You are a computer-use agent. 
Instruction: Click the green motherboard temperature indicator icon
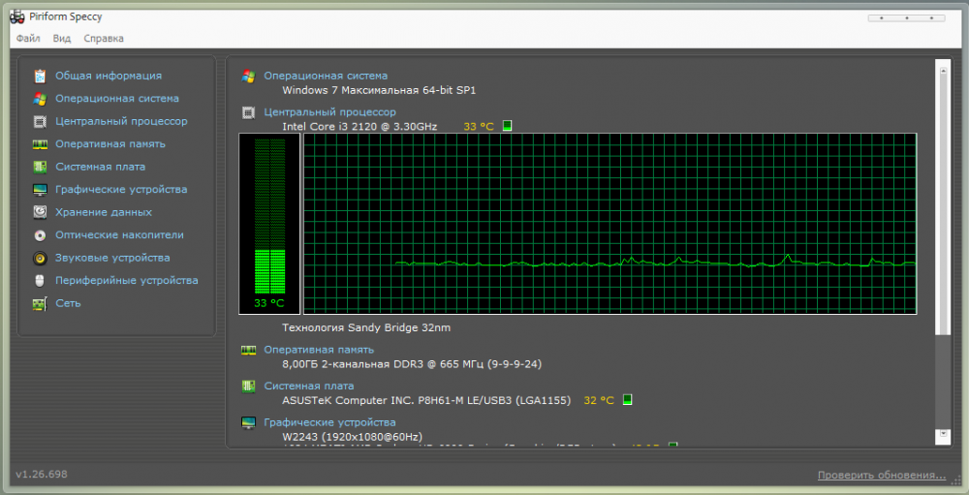[628, 400]
